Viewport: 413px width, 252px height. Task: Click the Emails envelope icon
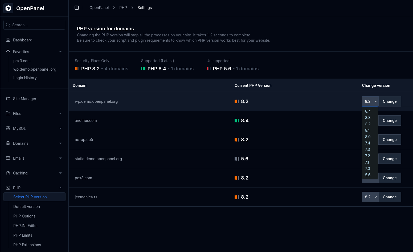point(8,158)
